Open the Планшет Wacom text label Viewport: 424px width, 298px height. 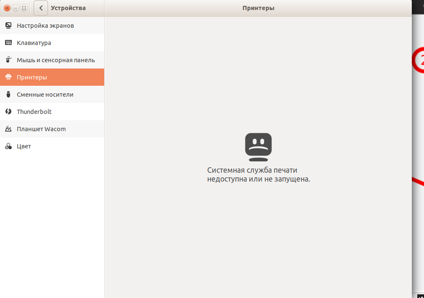pos(41,129)
